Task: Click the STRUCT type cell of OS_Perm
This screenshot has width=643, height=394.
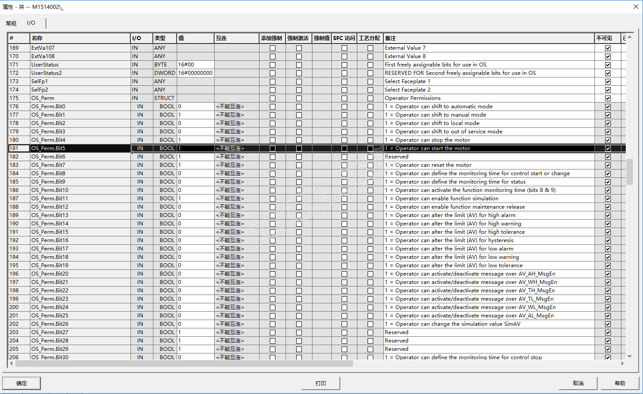Action: point(165,98)
